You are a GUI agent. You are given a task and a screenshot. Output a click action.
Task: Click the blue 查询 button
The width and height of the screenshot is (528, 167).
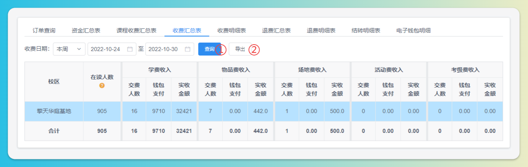point(209,49)
